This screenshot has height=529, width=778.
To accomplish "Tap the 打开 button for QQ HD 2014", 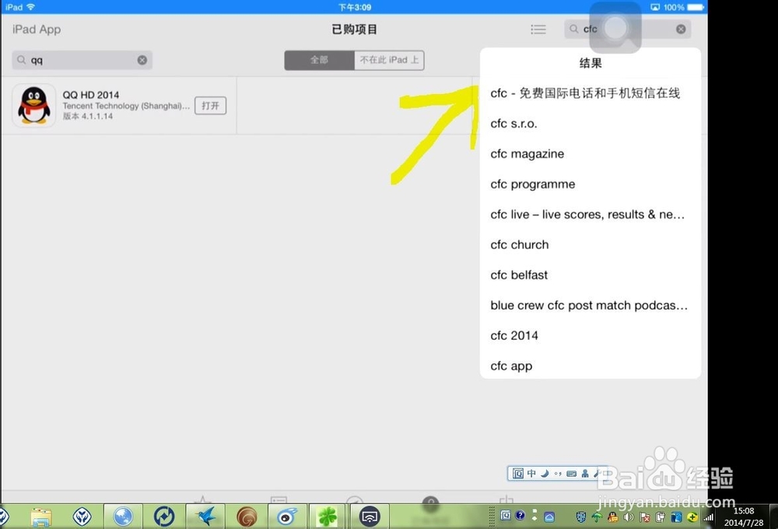I will [210, 106].
